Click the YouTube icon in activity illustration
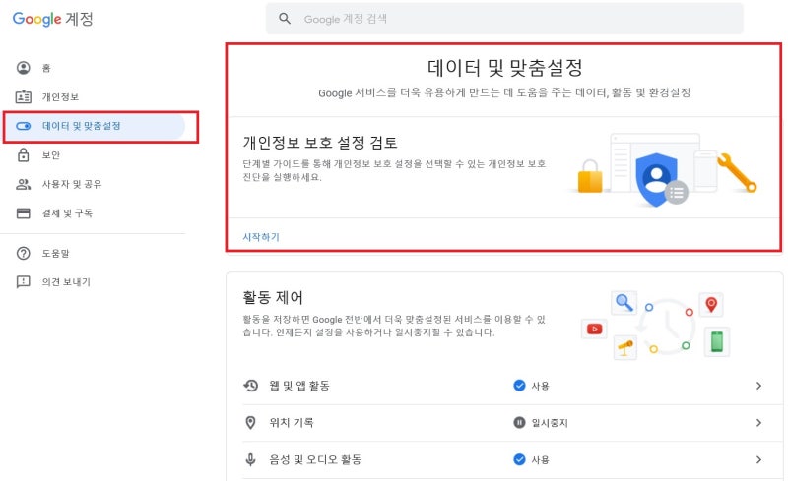788x481 pixels. (x=594, y=329)
